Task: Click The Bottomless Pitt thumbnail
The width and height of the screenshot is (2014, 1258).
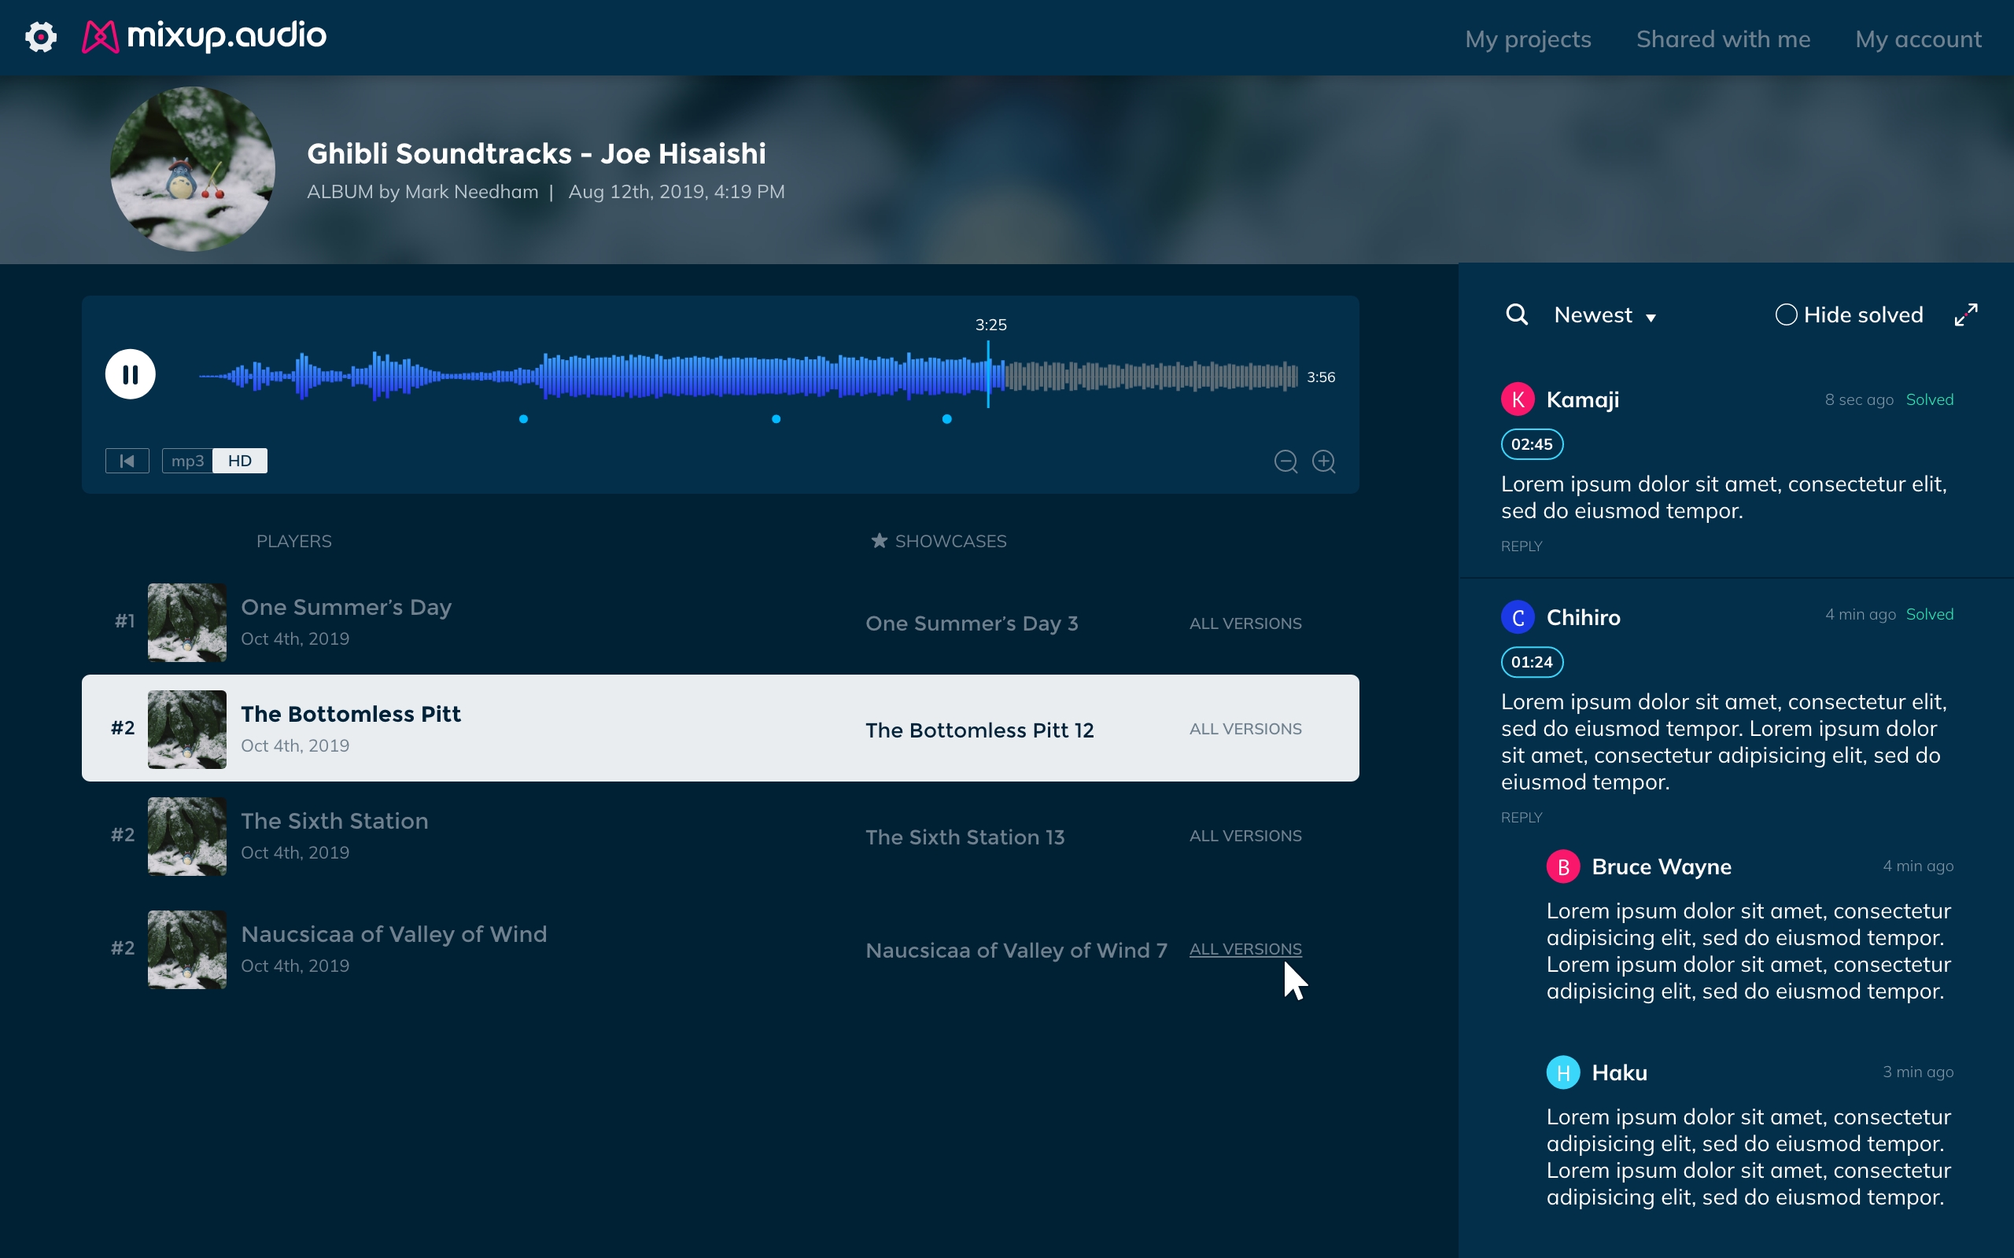Action: (x=186, y=729)
